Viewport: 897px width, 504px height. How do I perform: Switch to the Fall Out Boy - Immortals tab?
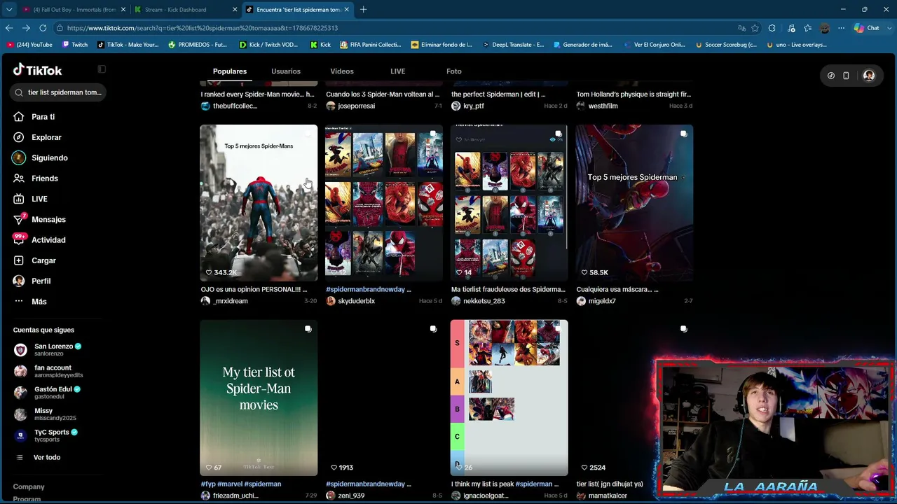(x=73, y=10)
